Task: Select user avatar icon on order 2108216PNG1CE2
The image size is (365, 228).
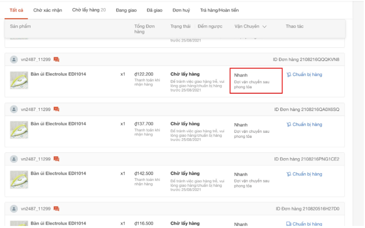Action: 14,159
